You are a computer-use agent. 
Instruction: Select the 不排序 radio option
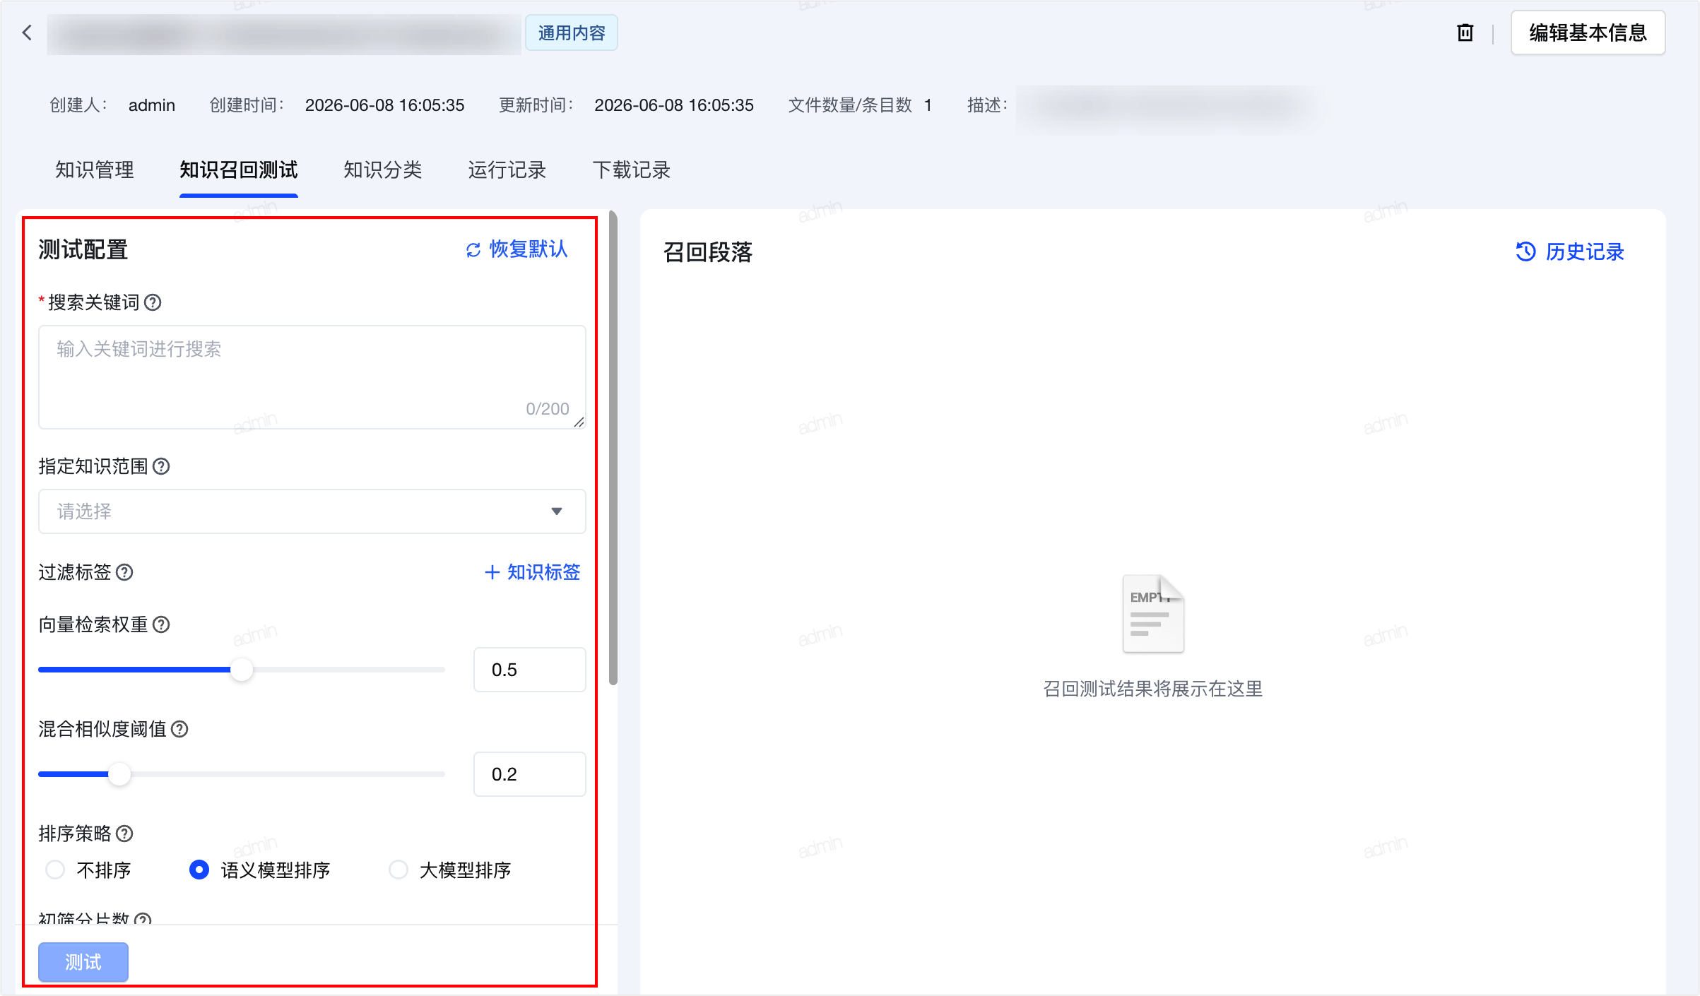[x=55, y=870]
